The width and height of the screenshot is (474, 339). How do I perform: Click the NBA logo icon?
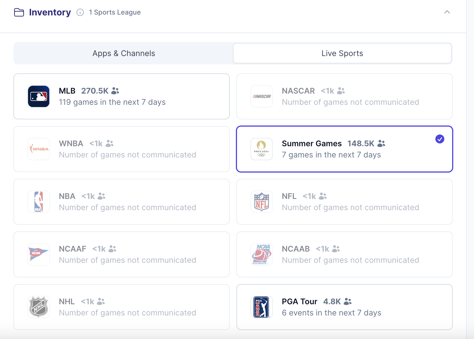click(39, 202)
